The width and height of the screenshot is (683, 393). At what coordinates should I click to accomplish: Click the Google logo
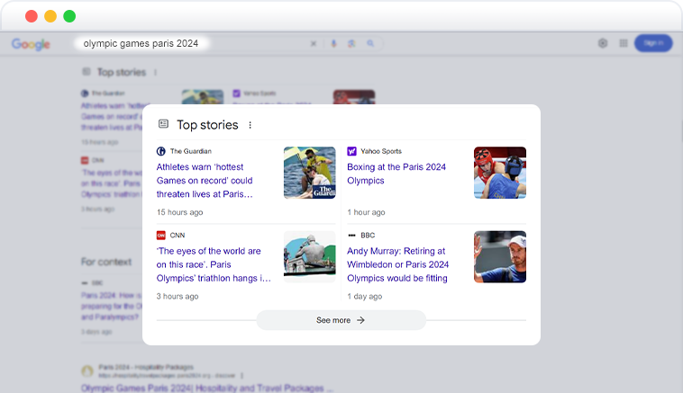[31, 44]
